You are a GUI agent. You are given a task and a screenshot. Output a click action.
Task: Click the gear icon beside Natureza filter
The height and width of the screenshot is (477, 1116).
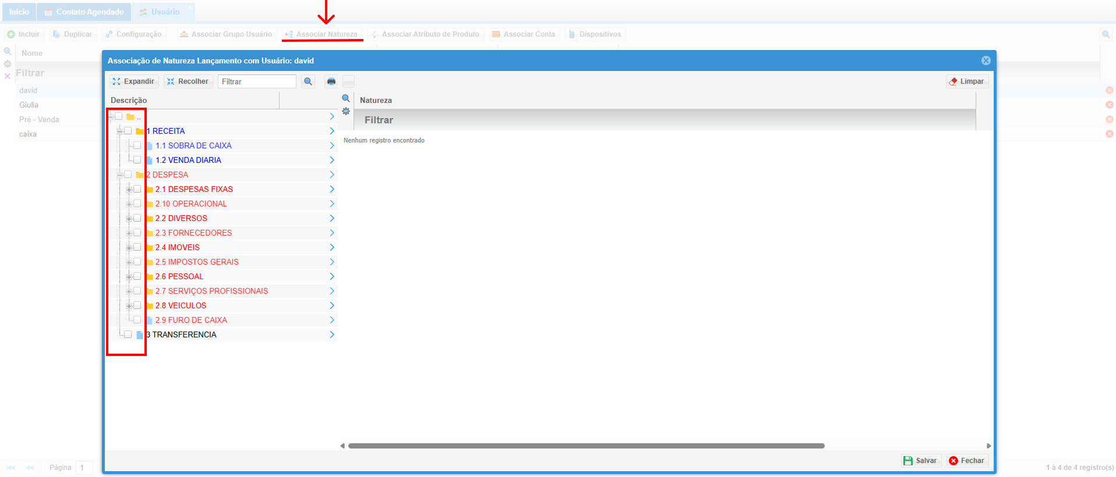click(x=346, y=111)
